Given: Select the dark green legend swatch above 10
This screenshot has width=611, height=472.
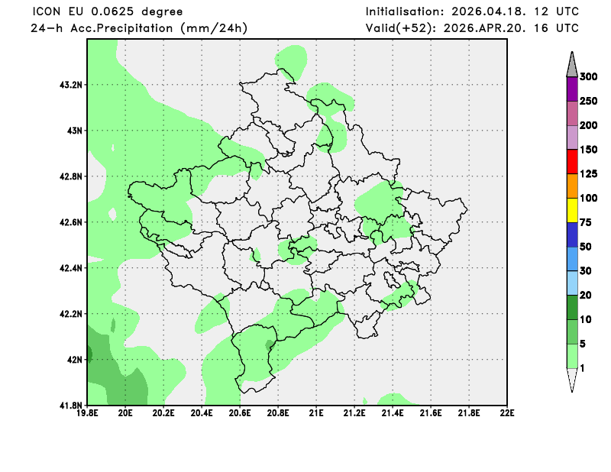Looking at the screenshot, I should tap(572, 307).
